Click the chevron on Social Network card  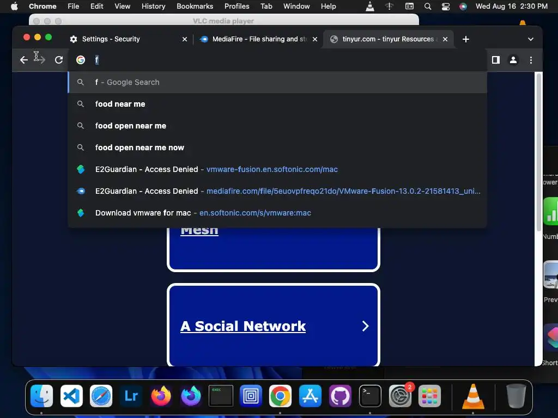click(x=365, y=326)
